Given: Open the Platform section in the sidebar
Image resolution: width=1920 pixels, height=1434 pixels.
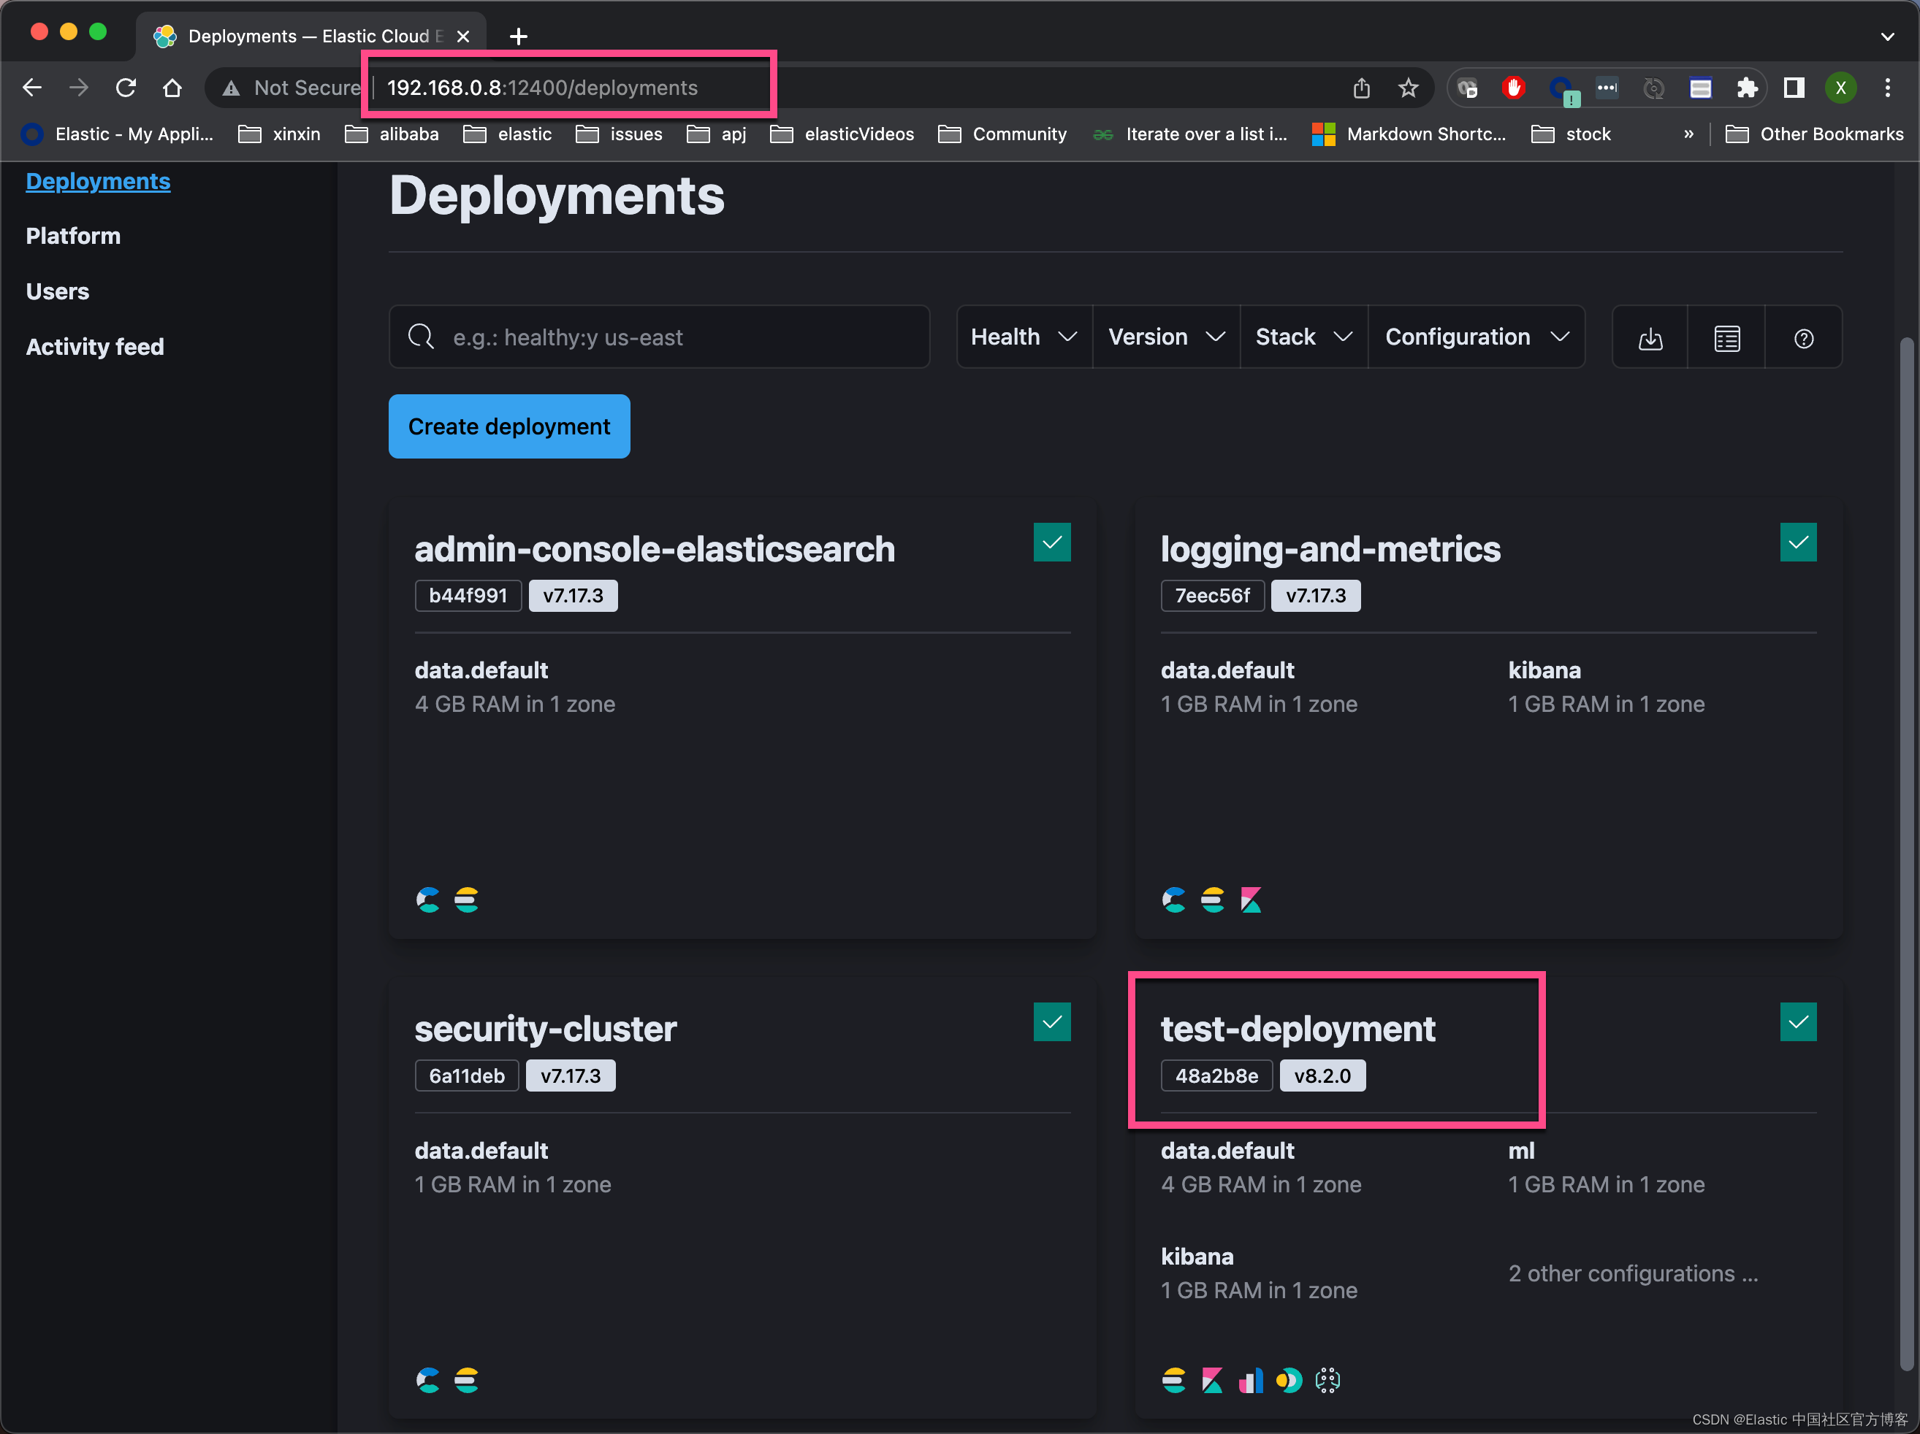Looking at the screenshot, I should pos(73,235).
